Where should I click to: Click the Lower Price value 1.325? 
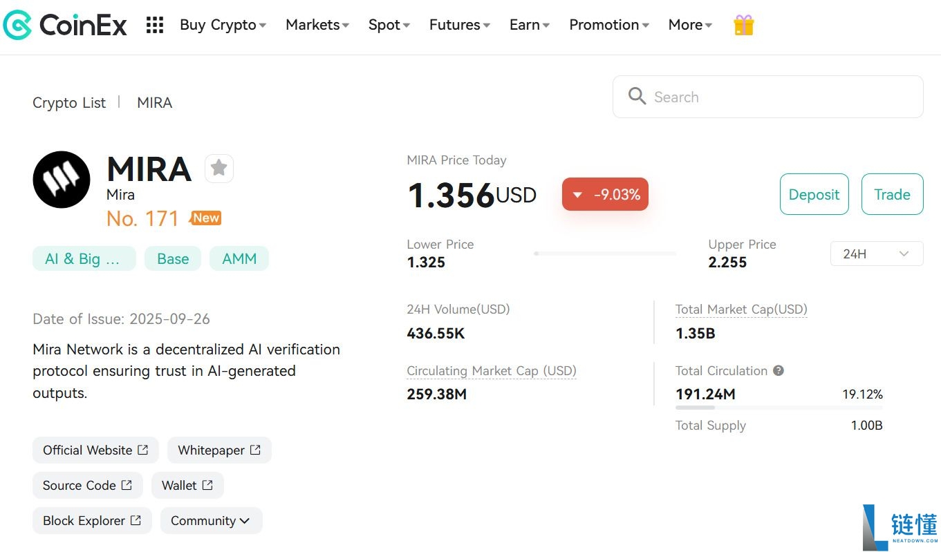point(426,263)
